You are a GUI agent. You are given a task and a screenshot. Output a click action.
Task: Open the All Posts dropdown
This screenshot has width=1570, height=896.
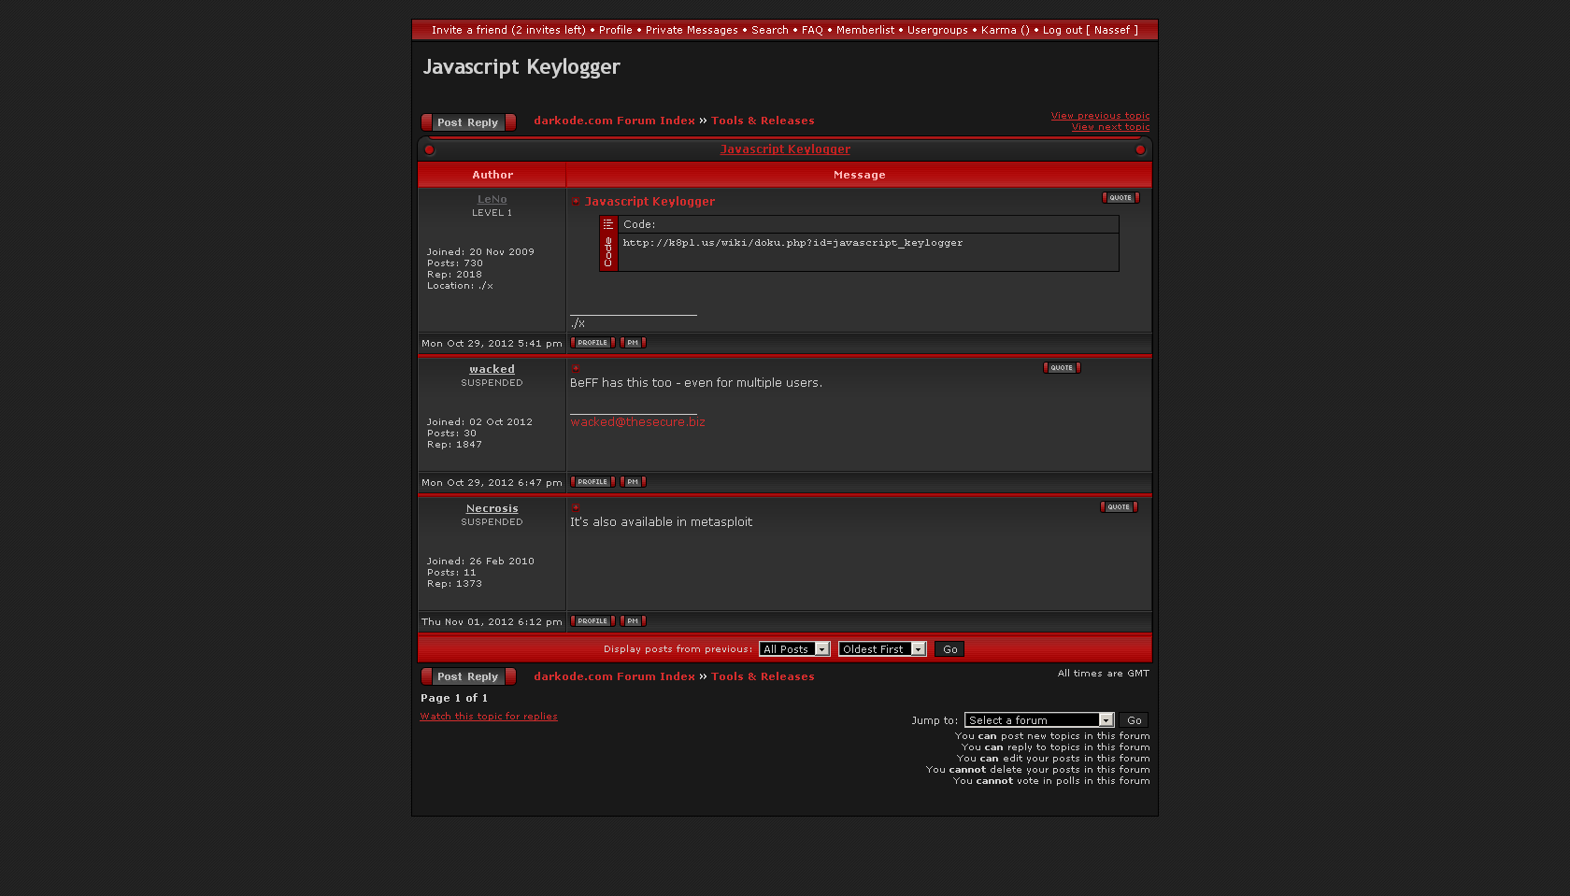(x=794, y=649)
